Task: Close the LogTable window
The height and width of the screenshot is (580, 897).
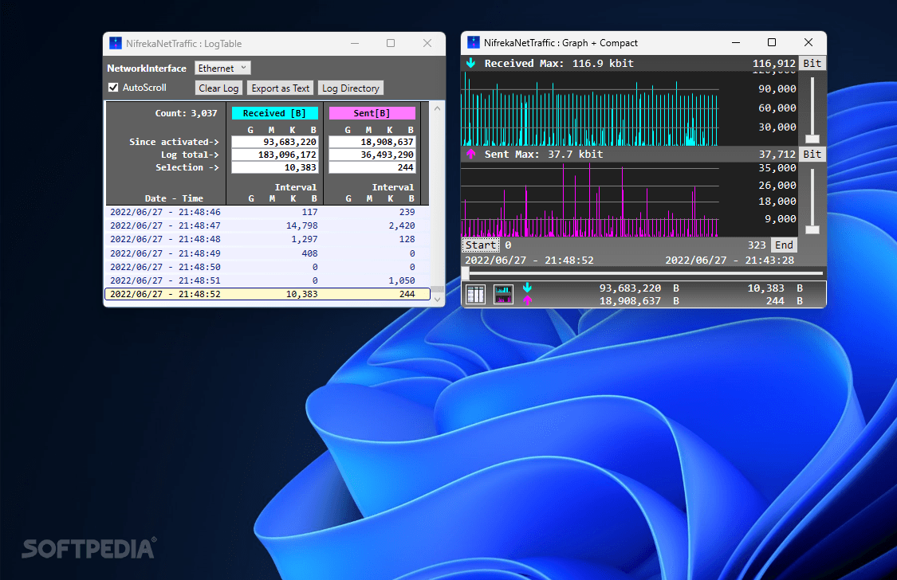Action: click(x=427, y=44)
